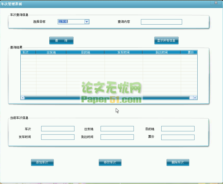Screen dimensions: 223x184
Task: Select the 到达时间 column header
Action: (162, 52)
